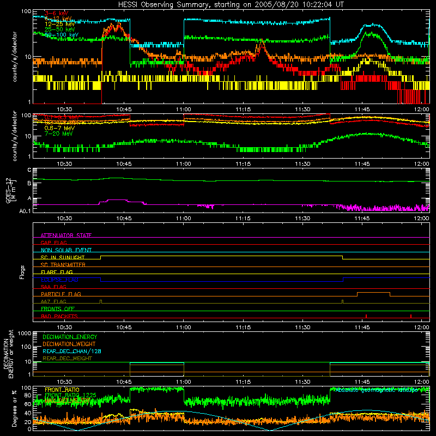This screenshot has height=436, width=436.
Task: Click the GAP_FLAG label
Action: point(53,243)
